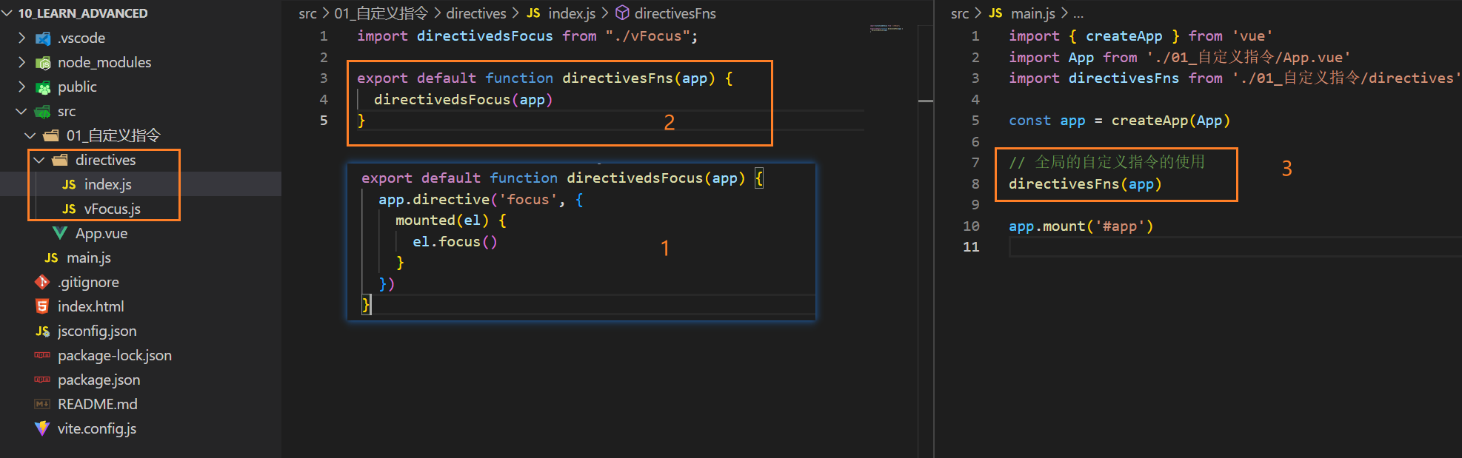Image resolution: width=1462 pixels, height=458 pixels.
Task: Click the .vscode folder icon
Action: pyautogui.click(x=44, y=38)
